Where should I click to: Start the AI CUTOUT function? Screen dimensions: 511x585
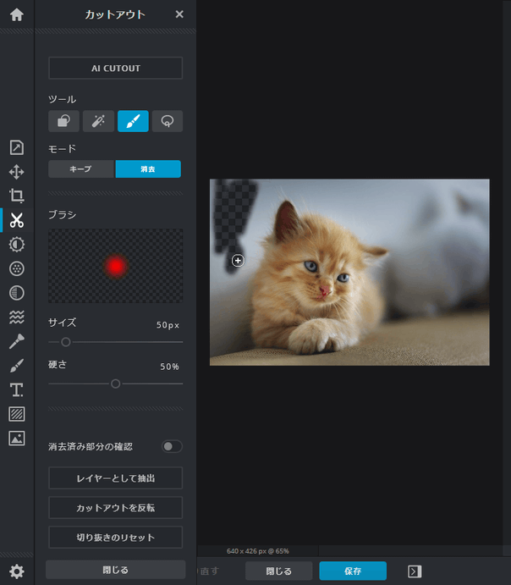click(x=116, y=68)
